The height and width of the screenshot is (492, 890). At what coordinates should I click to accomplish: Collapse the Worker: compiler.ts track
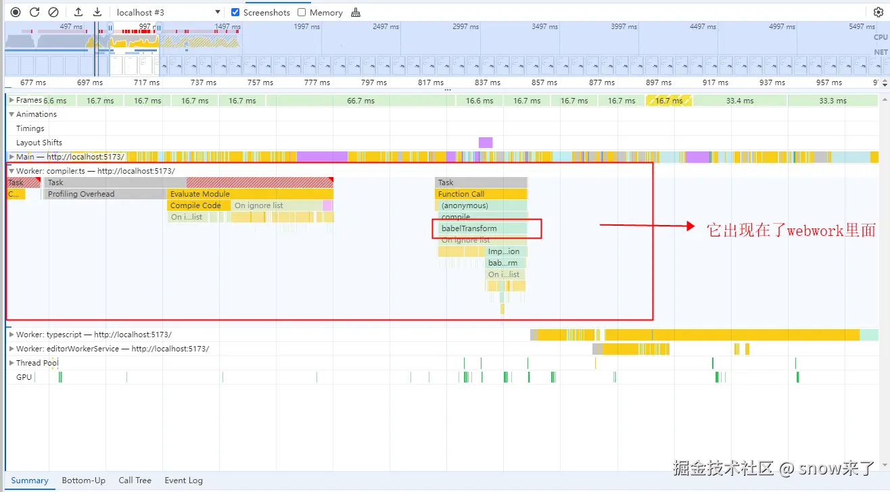(x=11, y=171)
